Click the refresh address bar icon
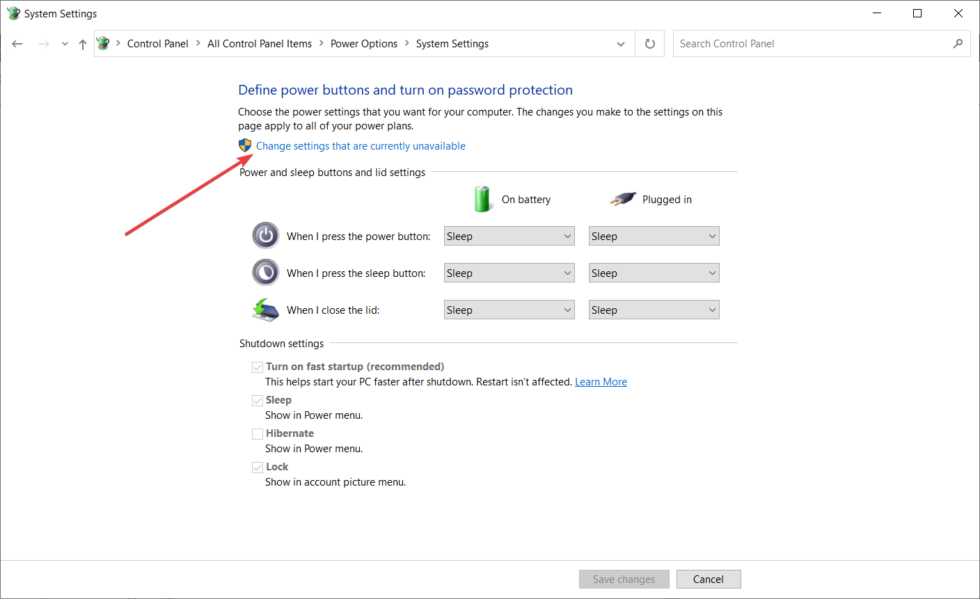The width and height of the screenshot is (980, 599). tap(650, 44)
